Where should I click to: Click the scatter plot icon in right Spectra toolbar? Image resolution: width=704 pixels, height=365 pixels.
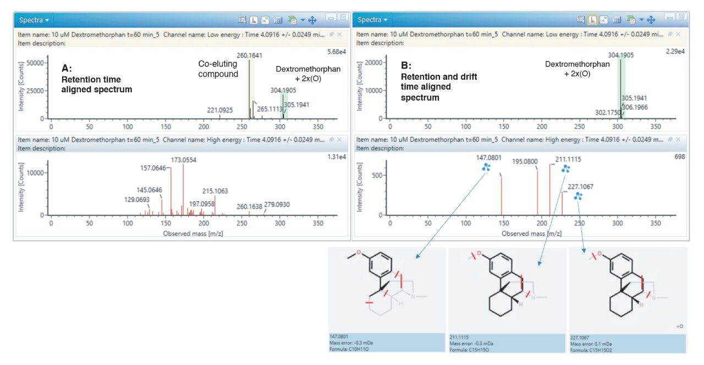click(604, 20)
